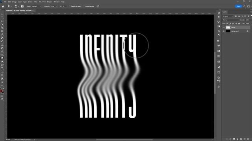Toggle lock transparent pixels
This screenshot has height=141, width=252.
coord(227,23)
